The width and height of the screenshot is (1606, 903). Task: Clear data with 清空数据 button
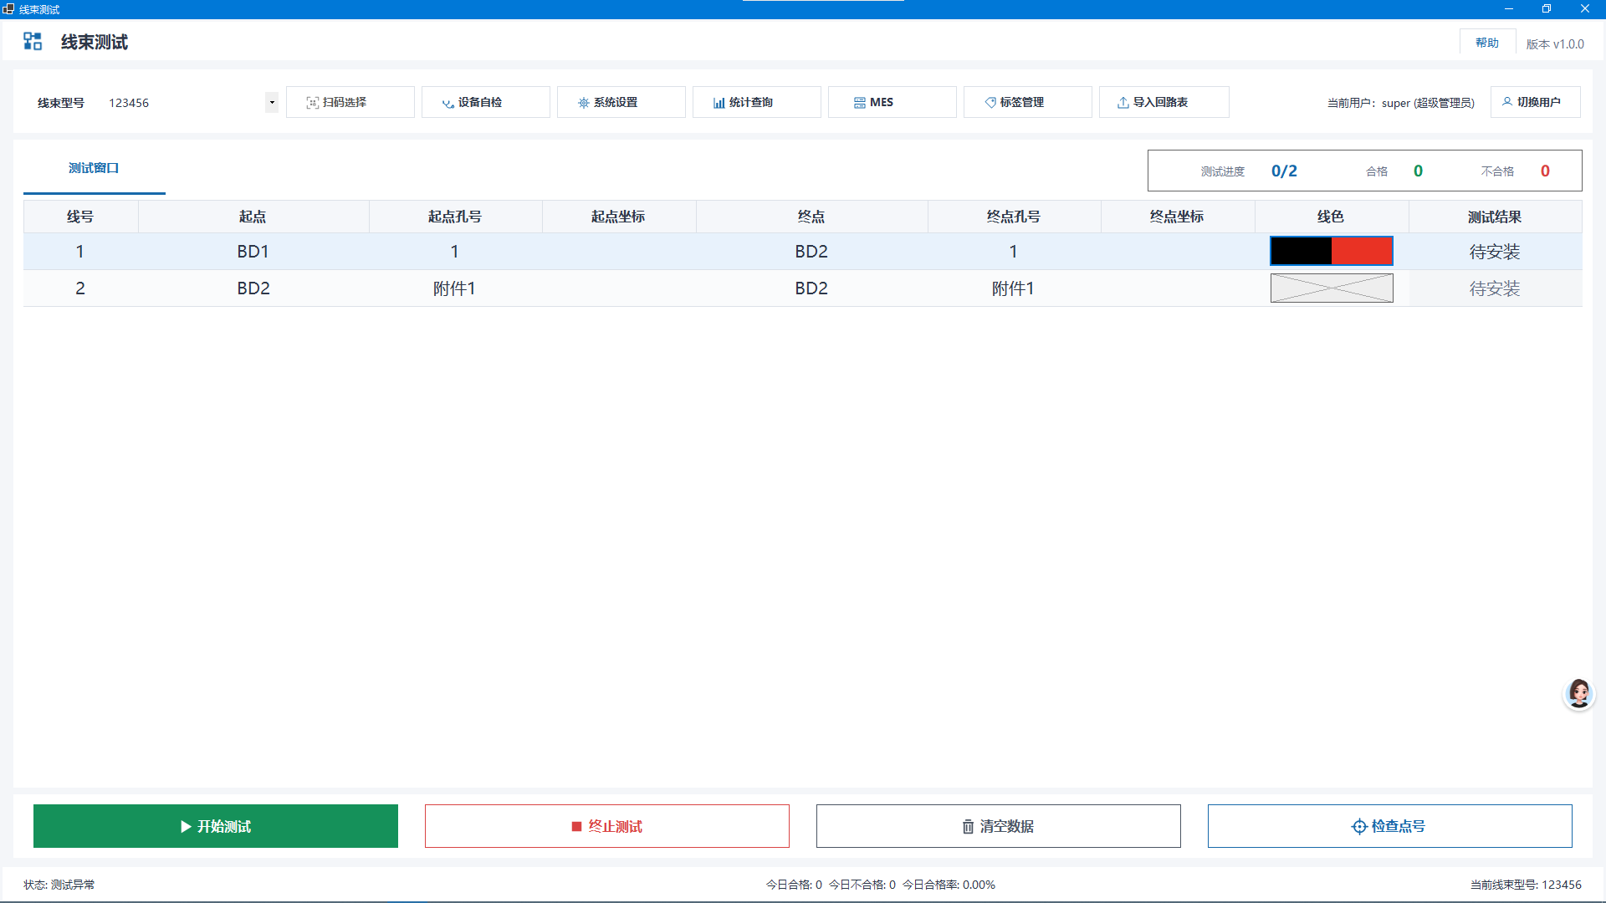point(999,826)
